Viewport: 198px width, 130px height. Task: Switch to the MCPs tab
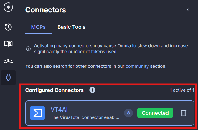coord(38,27)
